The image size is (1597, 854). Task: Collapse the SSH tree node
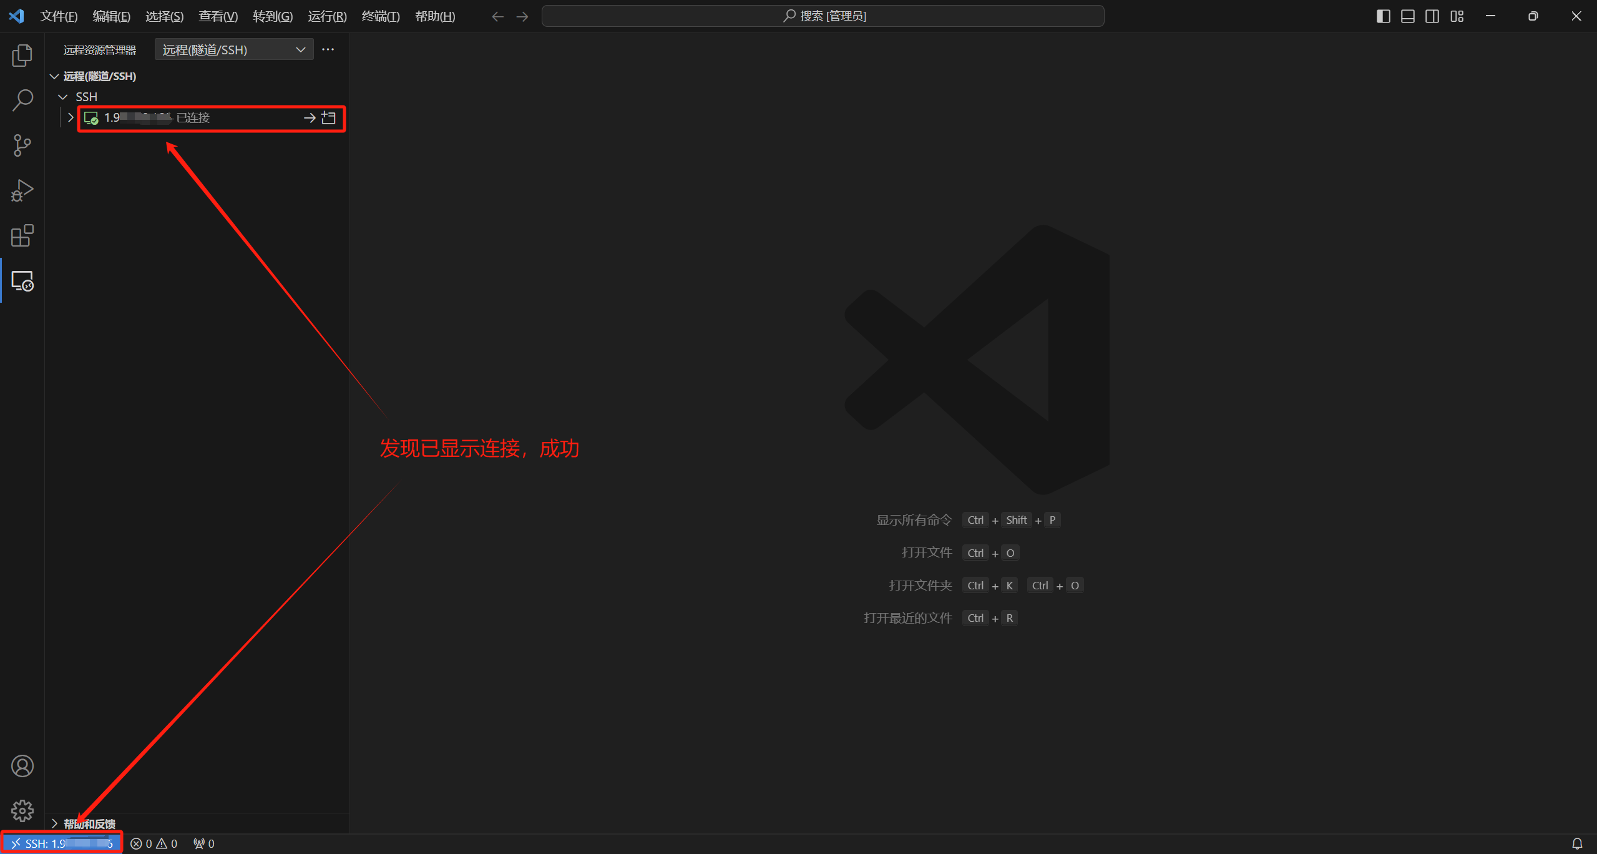tap(63, 97)
